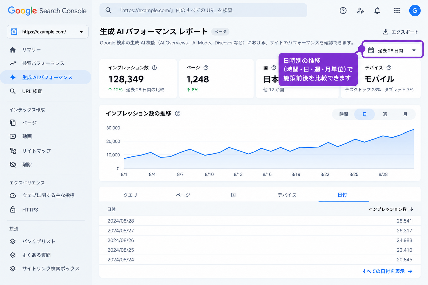The height and width of the screenshot is (285, 428).
Task: Click help icon next to 国 card title
Action: pos(274,68)
